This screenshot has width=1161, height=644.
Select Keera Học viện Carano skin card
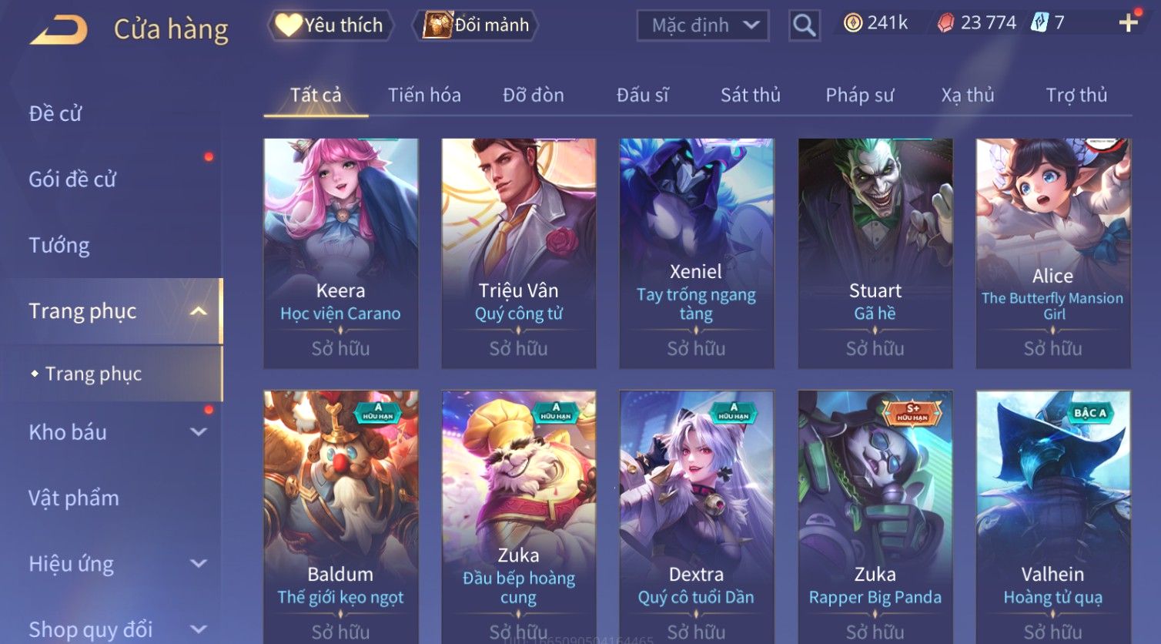pos(340,253)
